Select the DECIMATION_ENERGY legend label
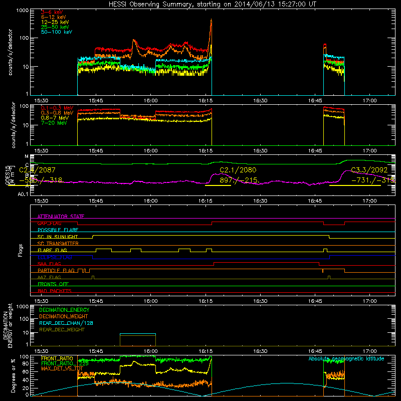 (x=64, y=310)
